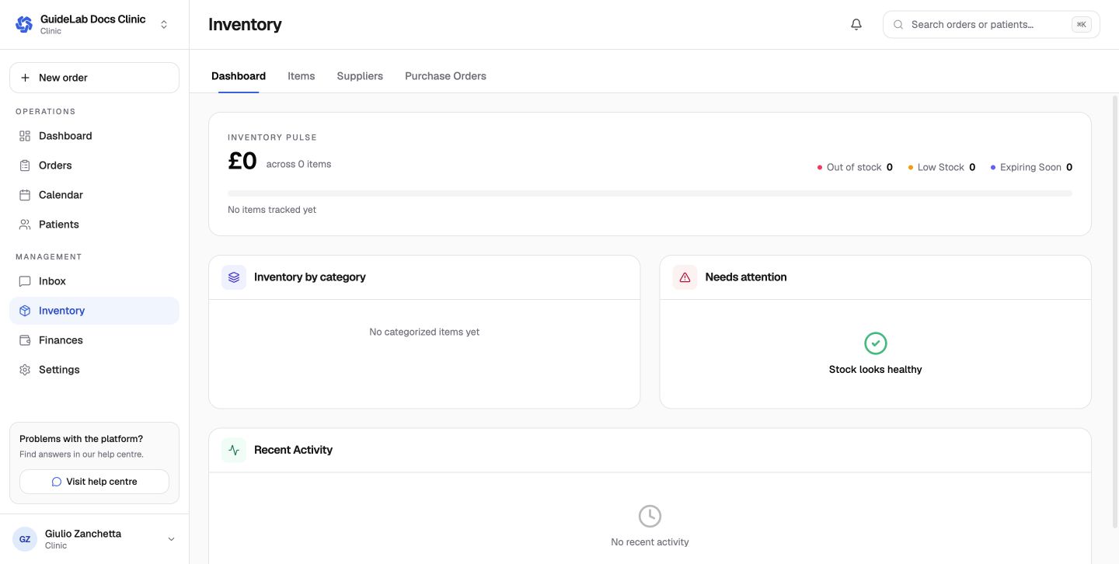Open Settings from the sidebar
Viewport: 1119px width, 564px height.
tap(94, 370)
